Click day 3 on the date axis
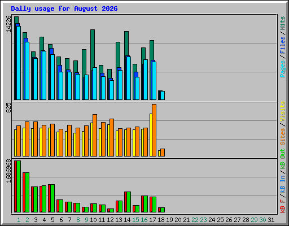Image resolution: width=289 pixels, height=226 pixels. (36, 220)
